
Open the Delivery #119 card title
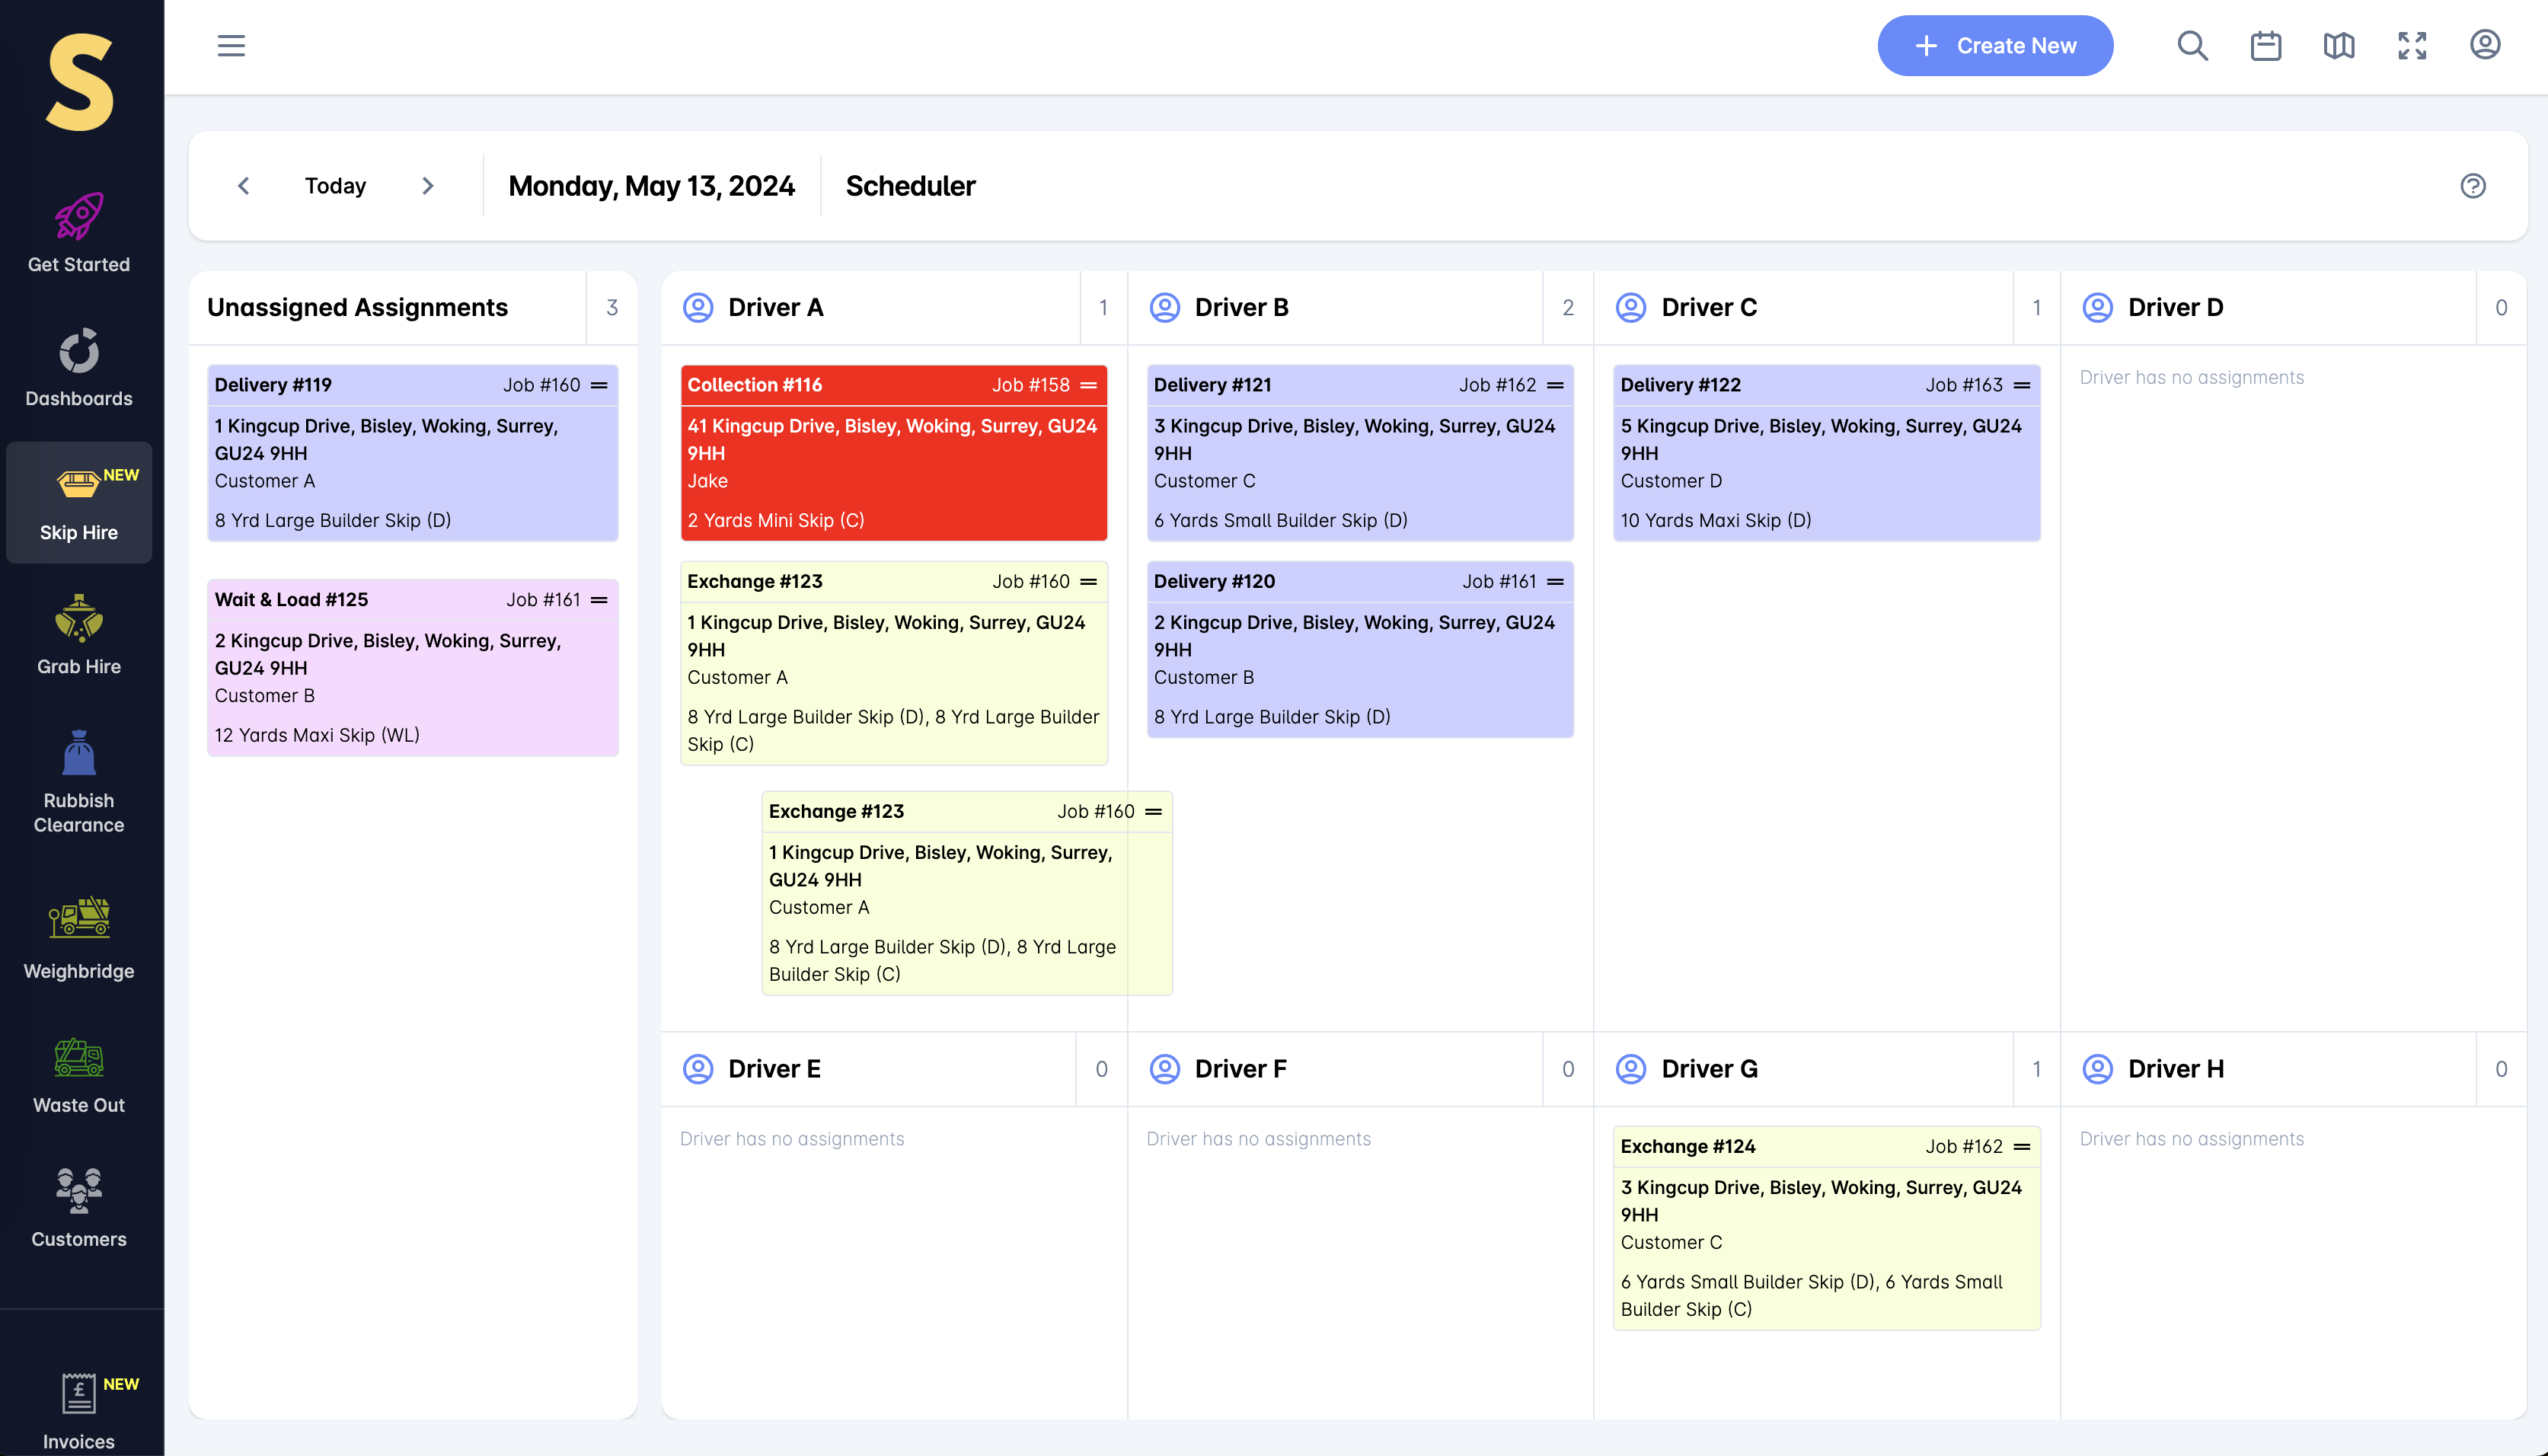273,385
